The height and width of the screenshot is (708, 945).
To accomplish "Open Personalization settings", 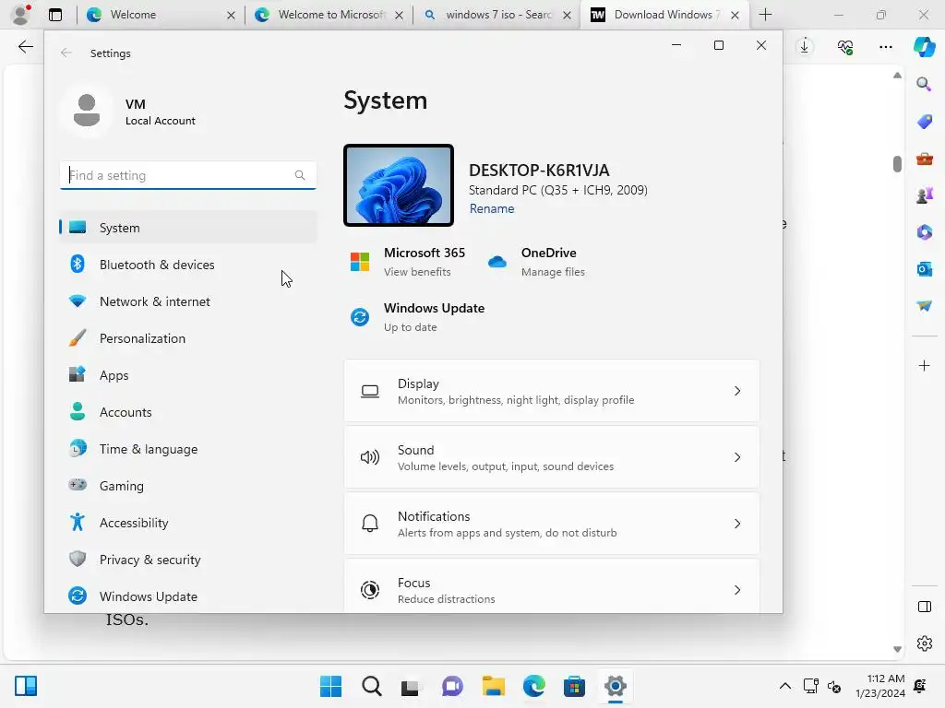I will (x=187, y=338).
